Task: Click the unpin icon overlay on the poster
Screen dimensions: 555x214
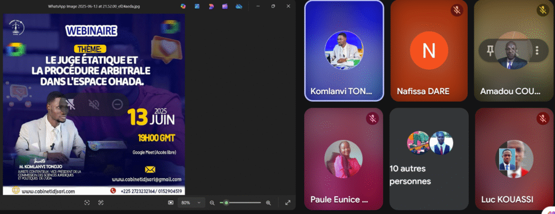Action: click(x=70, y=104)
